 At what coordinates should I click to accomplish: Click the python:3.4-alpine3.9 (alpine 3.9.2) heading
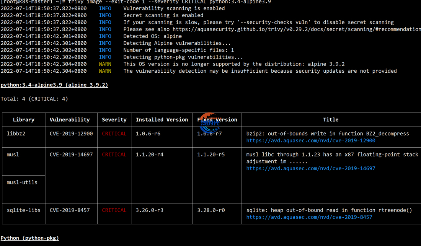click(54, 85)
